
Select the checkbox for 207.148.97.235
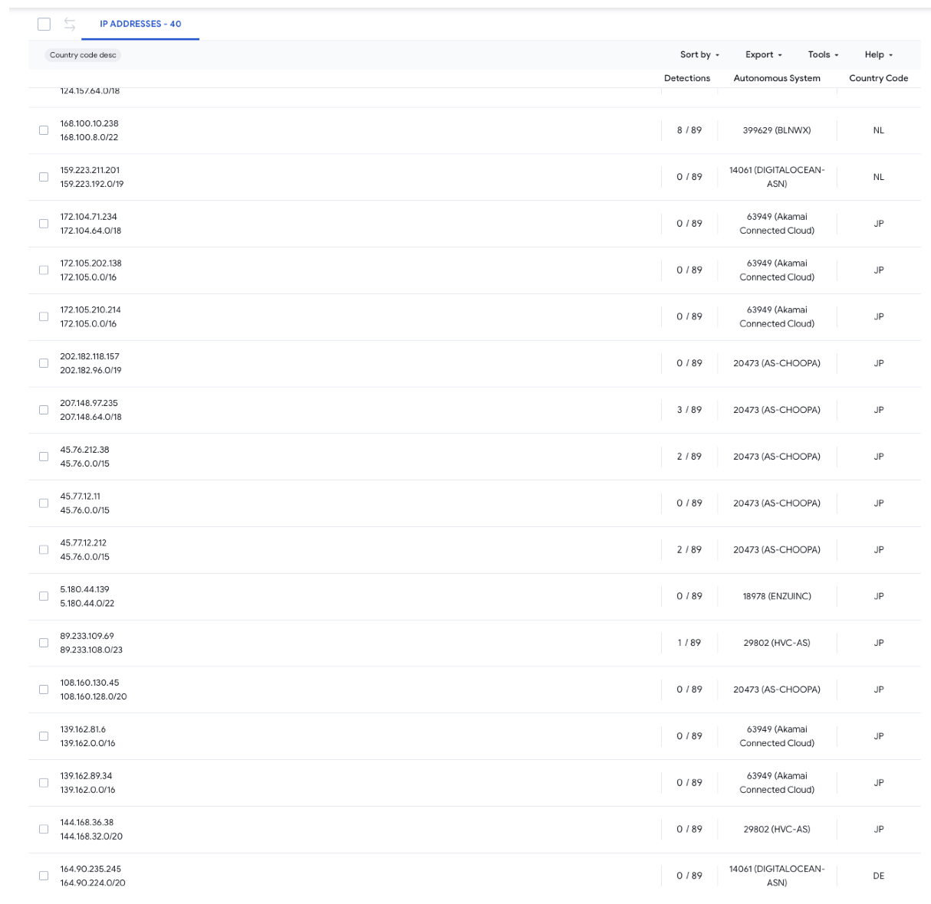[44, 410]
